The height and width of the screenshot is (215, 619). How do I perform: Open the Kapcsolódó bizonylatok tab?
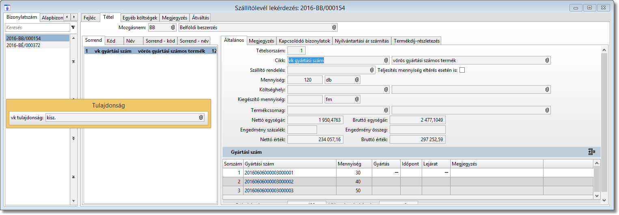(304, 41)
